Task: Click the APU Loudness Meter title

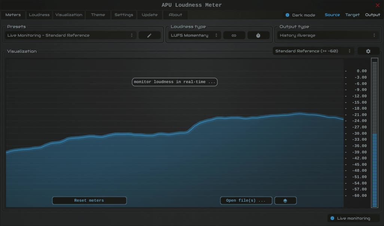Action: click(x=192, y=5)
